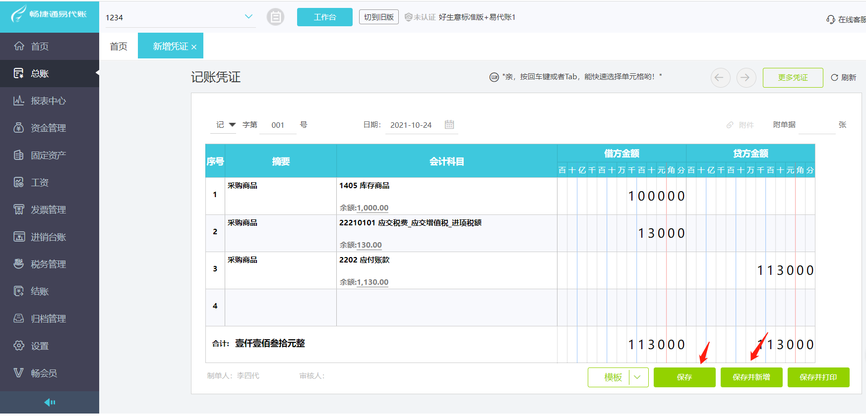The width and height of the screenshot is (866, 416).
Task: Click the 附件 attachment paperclip icon
Action: pyautogui.click(x=730, y=125)
